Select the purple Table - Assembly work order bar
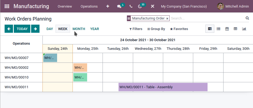253x108 pixels. (163, 87)
